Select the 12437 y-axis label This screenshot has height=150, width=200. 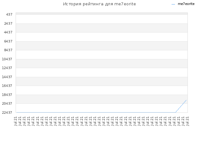pyautogui.click(x=7, y=68)
